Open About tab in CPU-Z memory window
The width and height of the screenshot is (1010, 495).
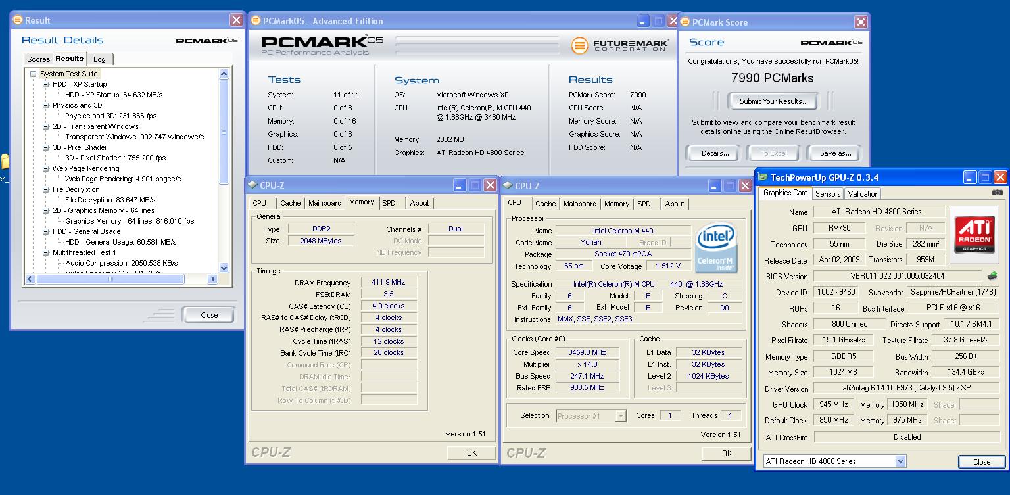point(420,203)
